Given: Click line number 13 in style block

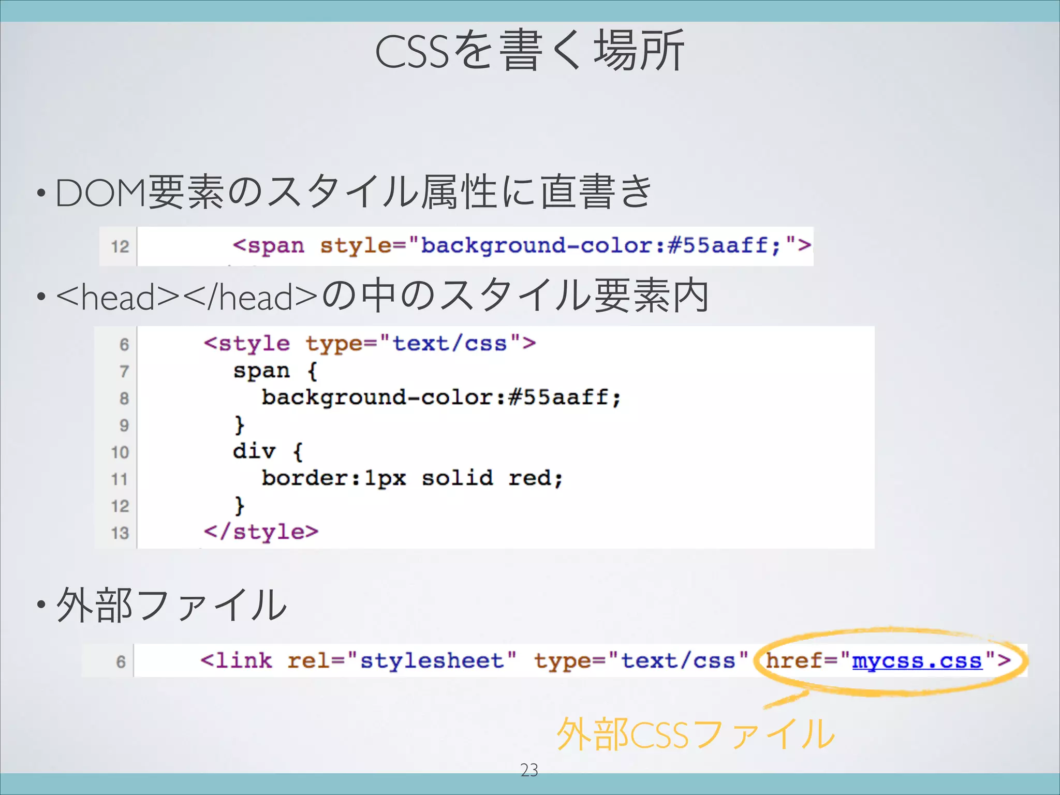Looking at the screenshot, I should coord(120,533).
